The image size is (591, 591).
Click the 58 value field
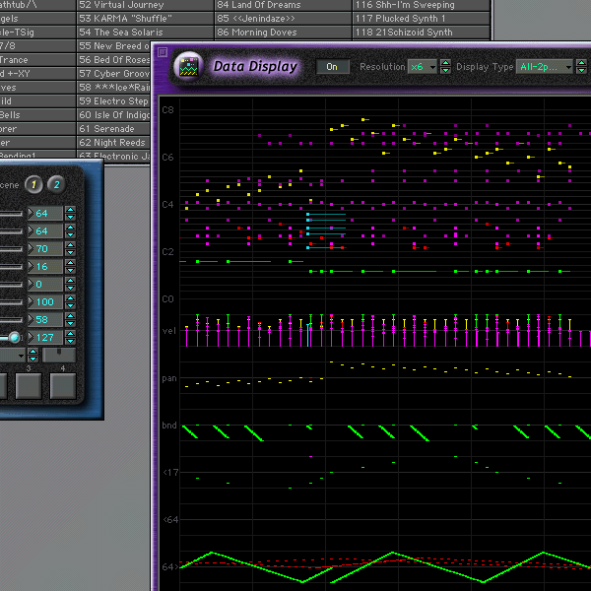[x=45, y=319]
